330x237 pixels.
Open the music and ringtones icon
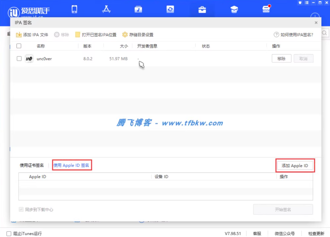tap(138, 9)
